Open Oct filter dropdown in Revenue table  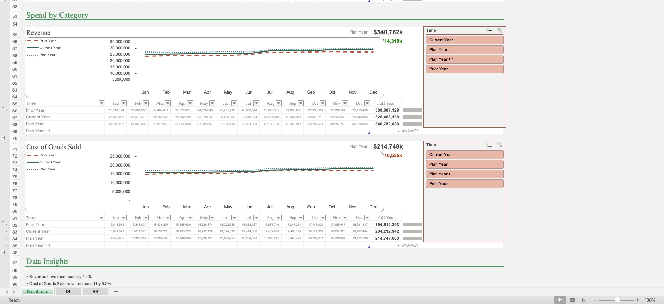click(x=323, y=103)
